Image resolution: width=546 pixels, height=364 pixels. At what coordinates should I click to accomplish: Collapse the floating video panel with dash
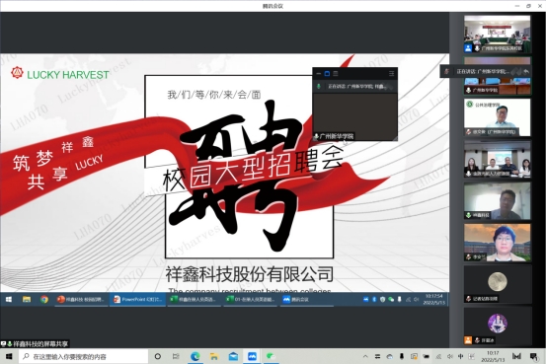[x=318, y=73]
